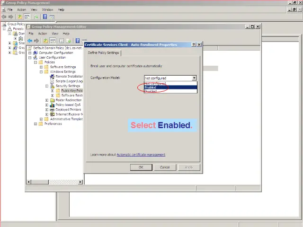Screen dimensions: 303x227
Task: Select the Remote Installation tree item
Action: [x=69, y=76]
